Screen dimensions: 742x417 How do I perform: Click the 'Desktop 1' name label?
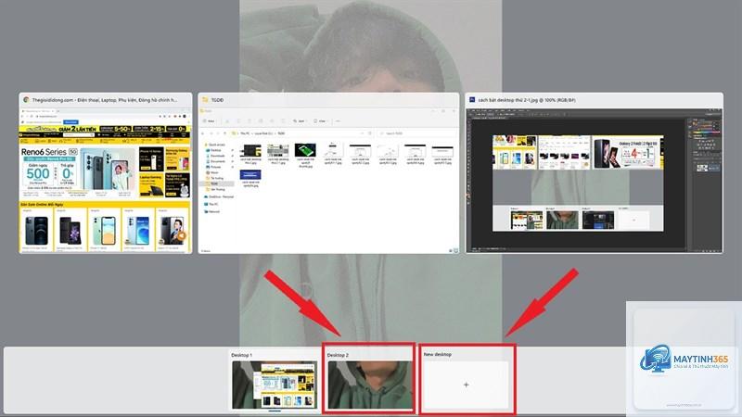(x=242, y=355)
